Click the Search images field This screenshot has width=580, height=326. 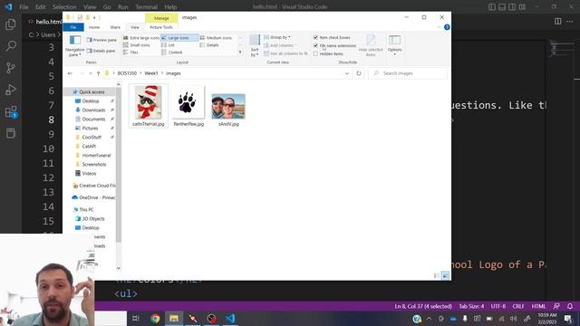click(x=408, y=73)
